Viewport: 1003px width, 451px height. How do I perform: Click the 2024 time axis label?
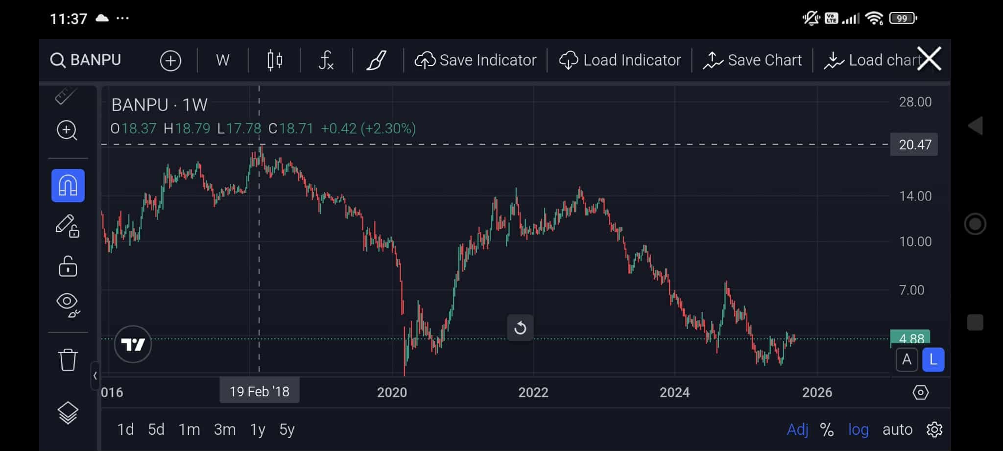[674, 392]
